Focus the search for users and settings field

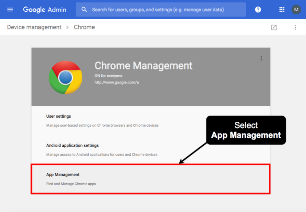(x=161, y=10)
